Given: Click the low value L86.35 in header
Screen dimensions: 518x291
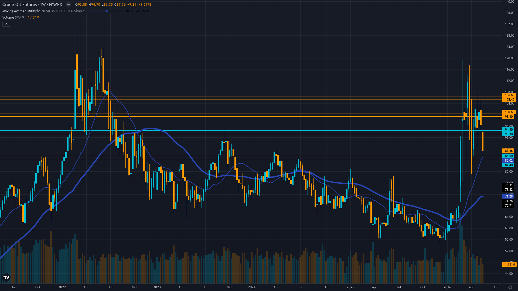Looking at the screenshot, I should click(x=107, y=5).
